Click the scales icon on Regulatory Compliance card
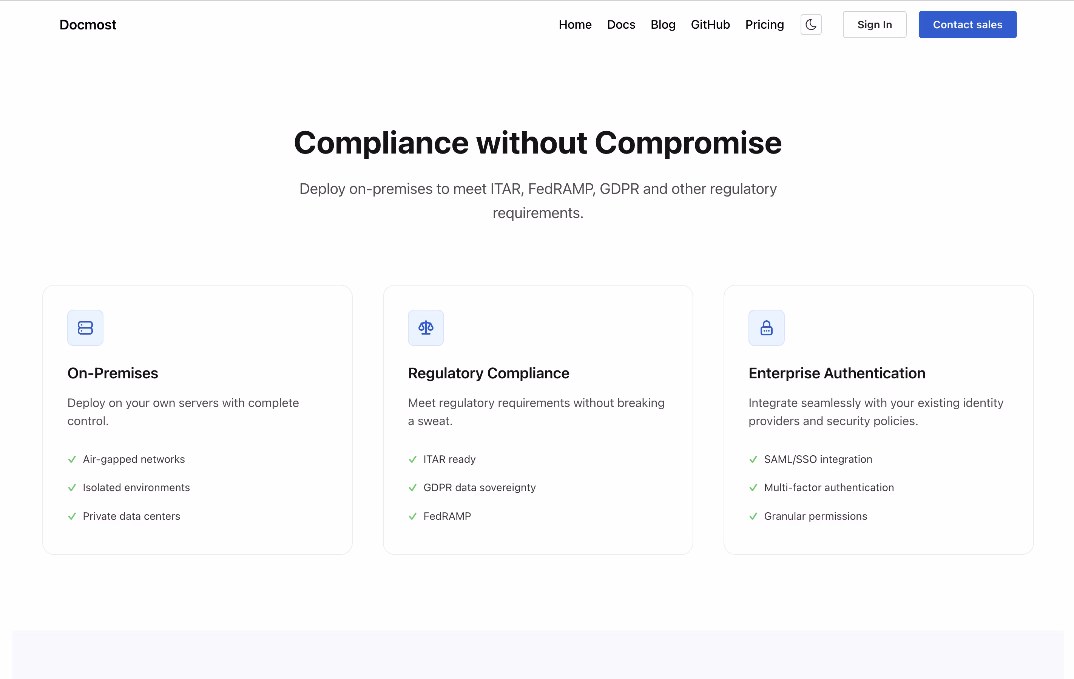The width and height of the screenshot is (1074, 679). point(426,328)
